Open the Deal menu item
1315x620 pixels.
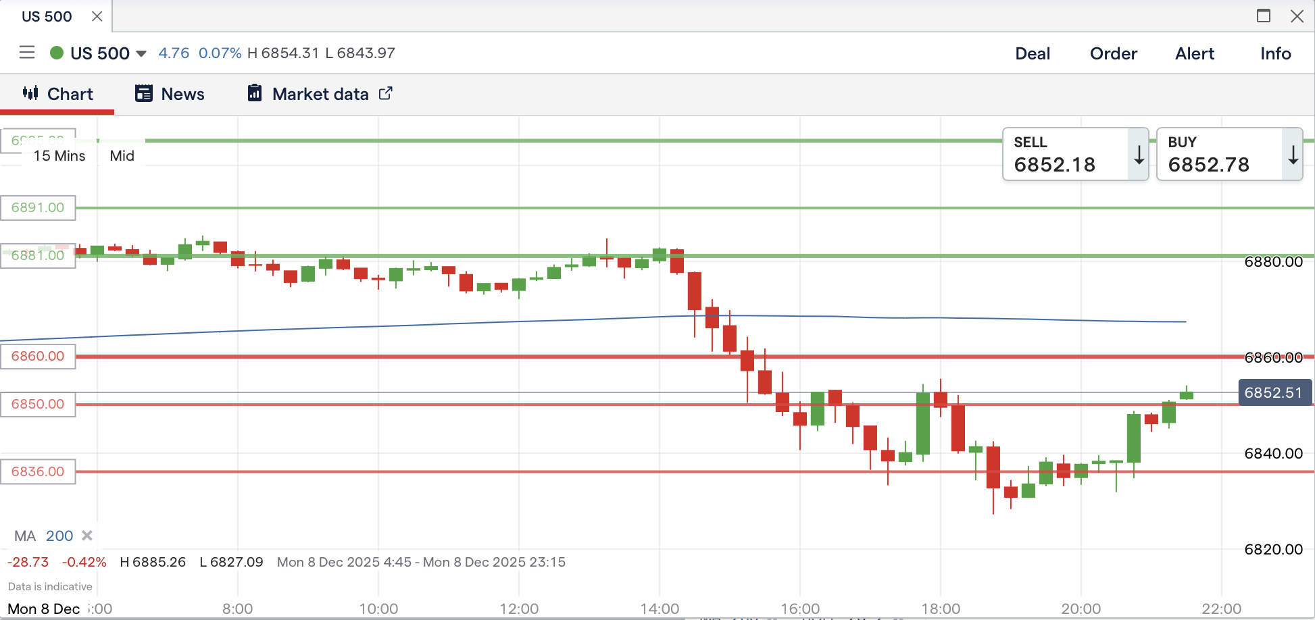coord(1032,53)
